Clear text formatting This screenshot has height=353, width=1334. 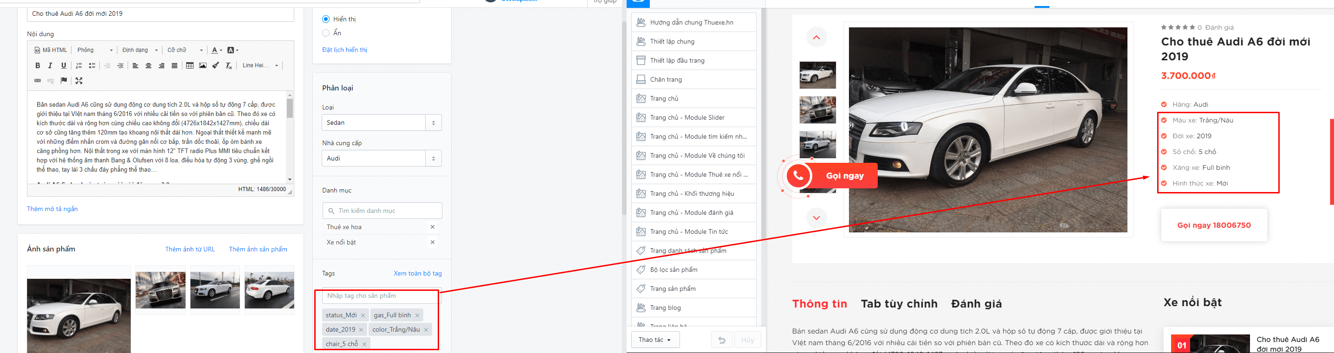coord(229,66)
